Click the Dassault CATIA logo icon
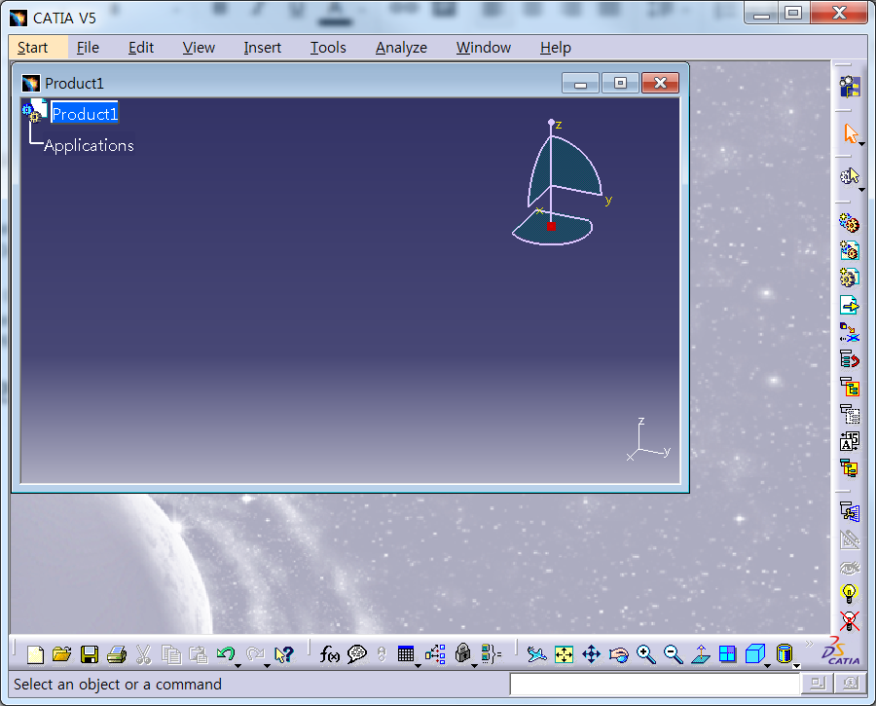This screenshot has width=876, height=706. click(x=840, y=650)
